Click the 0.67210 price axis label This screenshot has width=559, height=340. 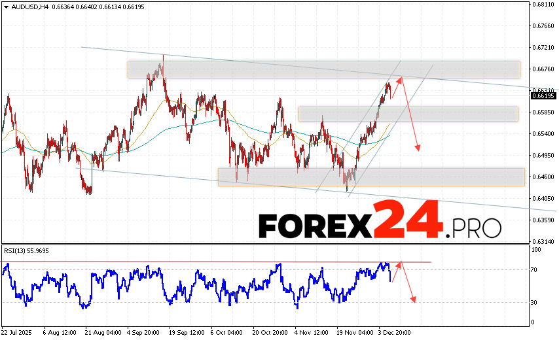(543, 48)
